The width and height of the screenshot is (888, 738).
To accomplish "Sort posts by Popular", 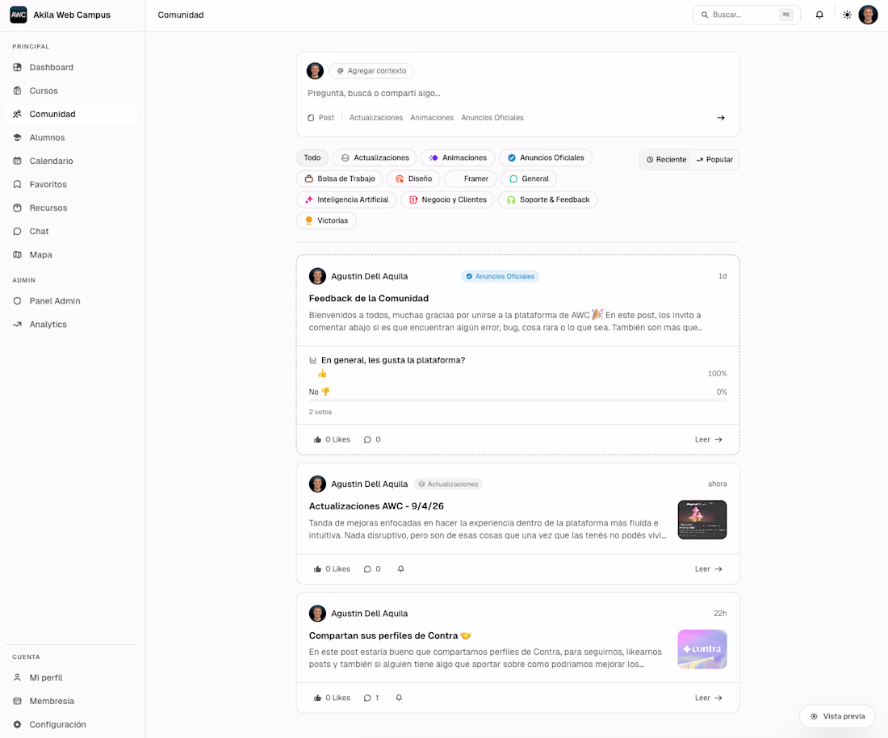I will tap(714, 160).
